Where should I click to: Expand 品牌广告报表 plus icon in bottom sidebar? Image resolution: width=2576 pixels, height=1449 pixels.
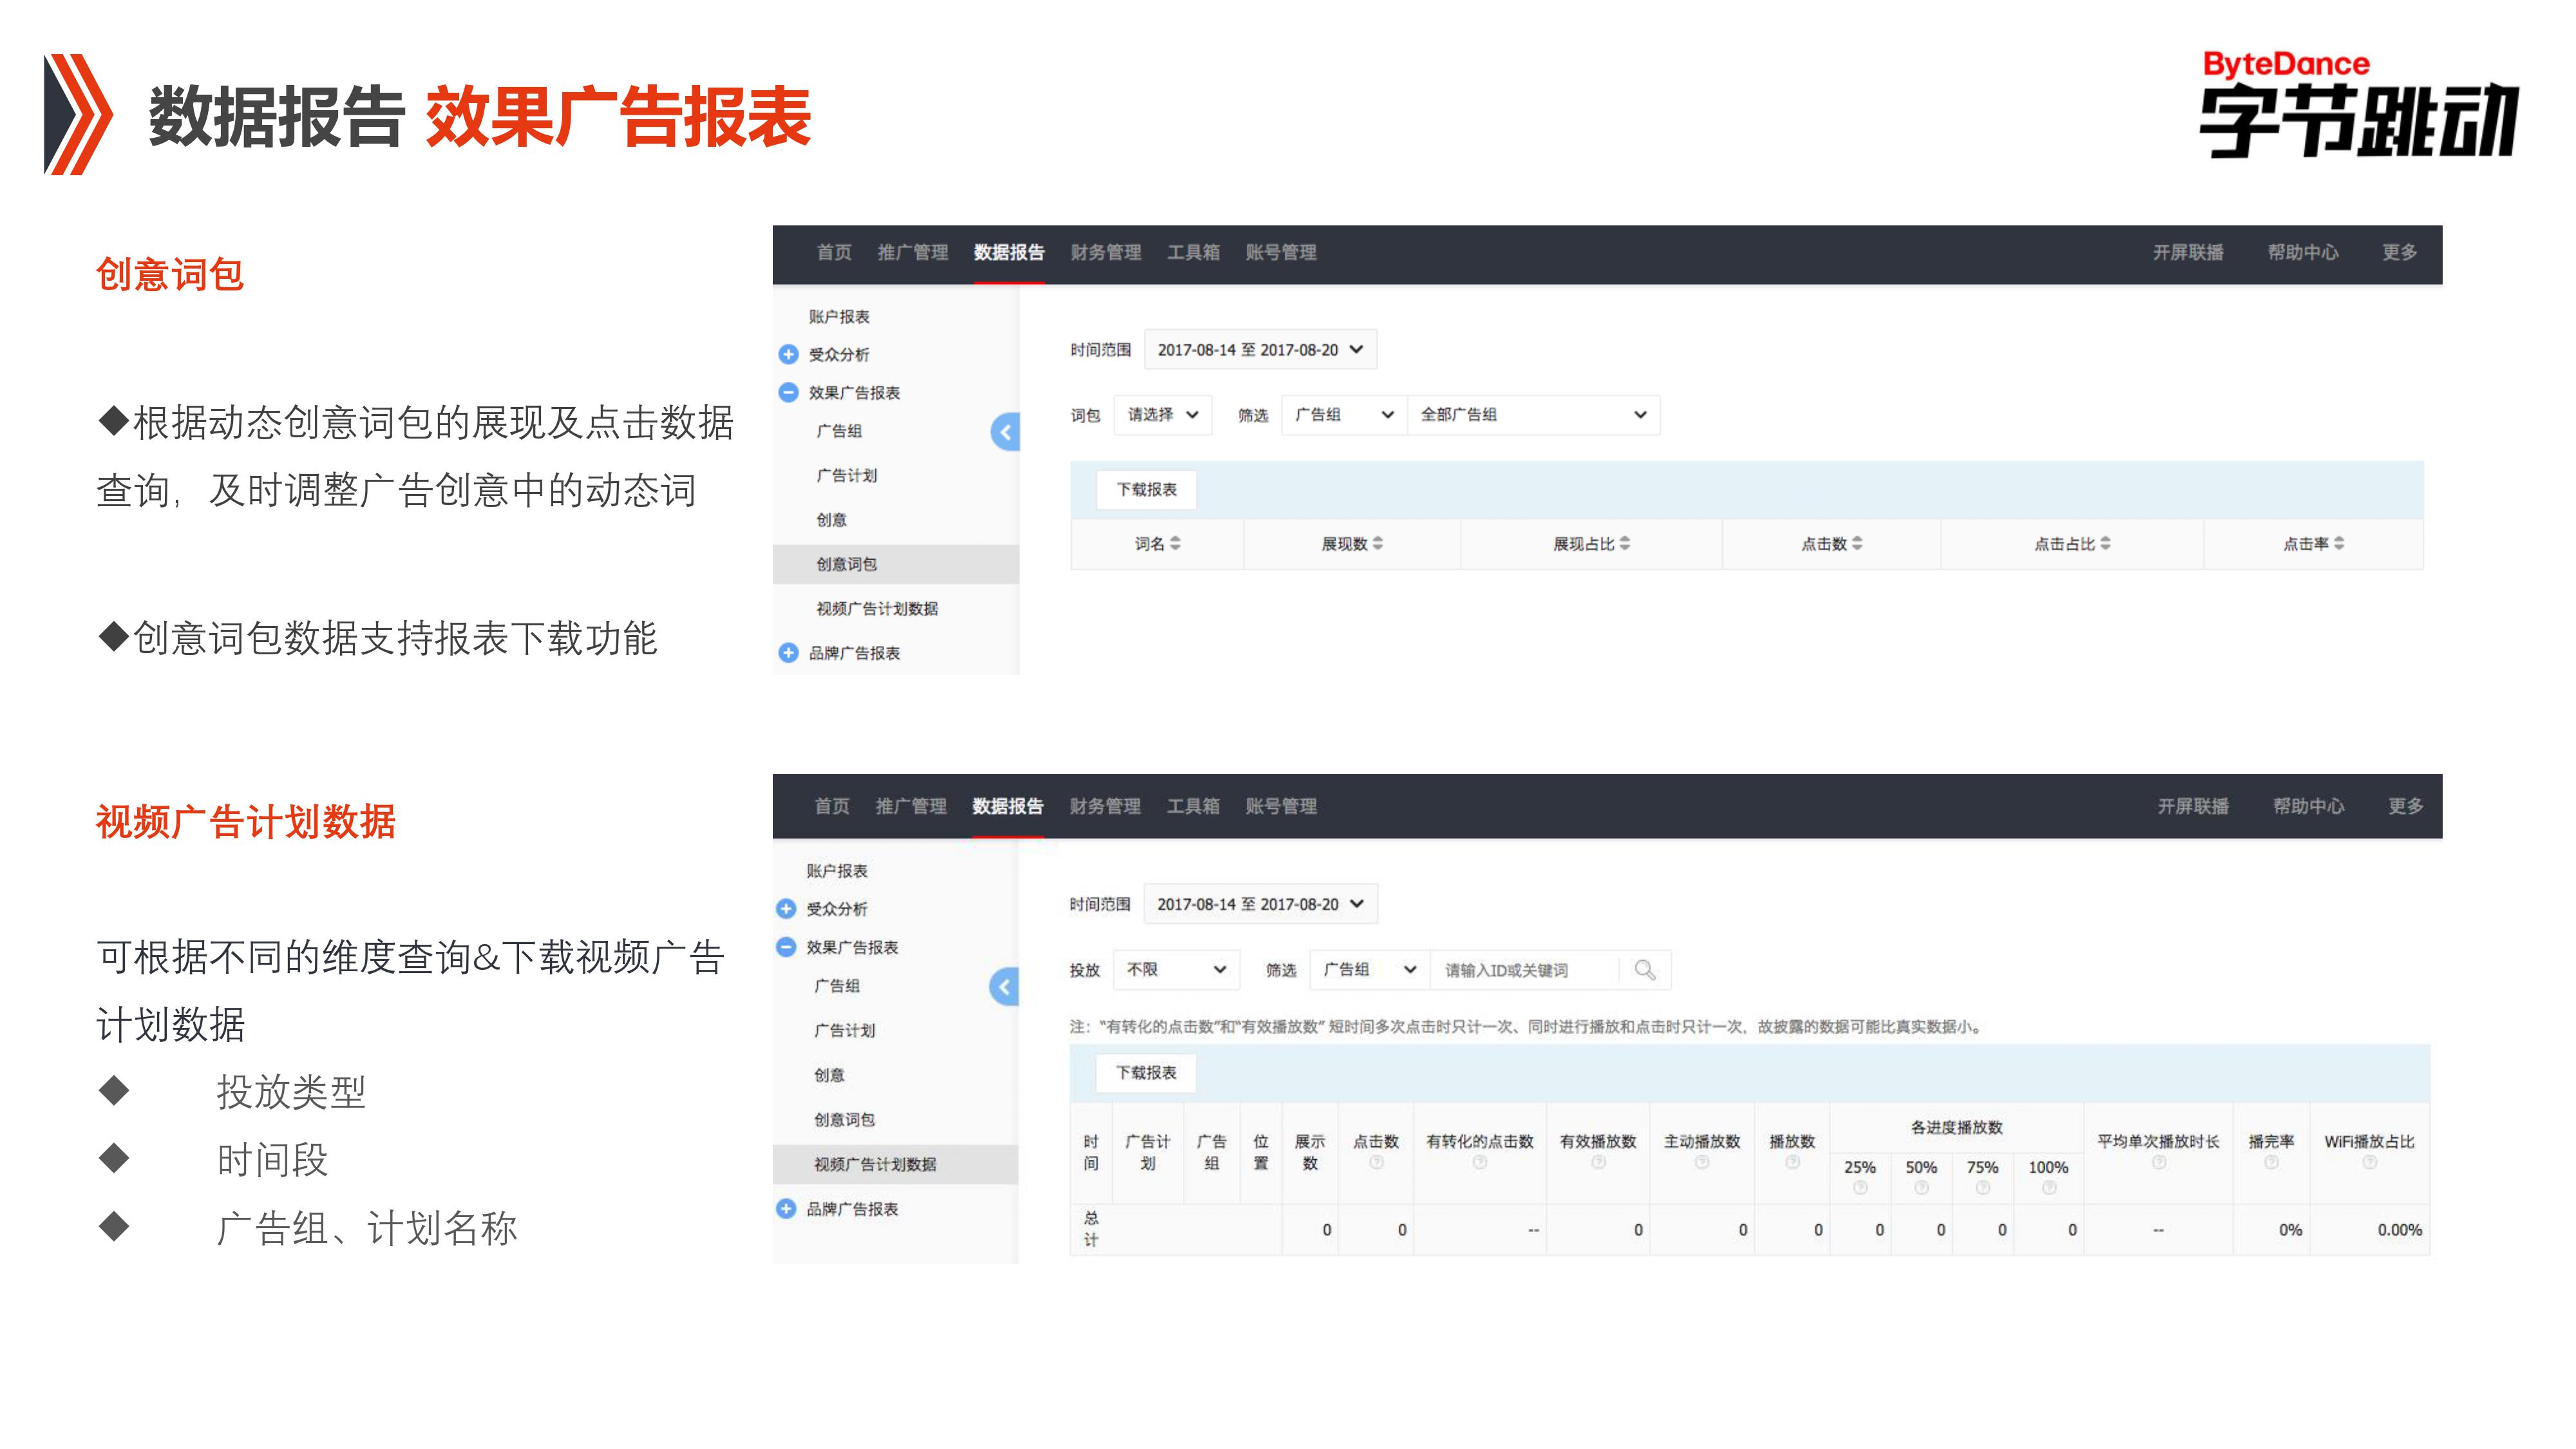[x=786, y=1209]
